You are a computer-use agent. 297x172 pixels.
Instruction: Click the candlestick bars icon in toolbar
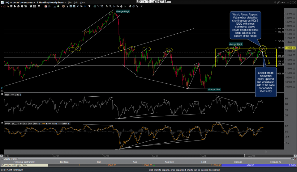(49, 6)
